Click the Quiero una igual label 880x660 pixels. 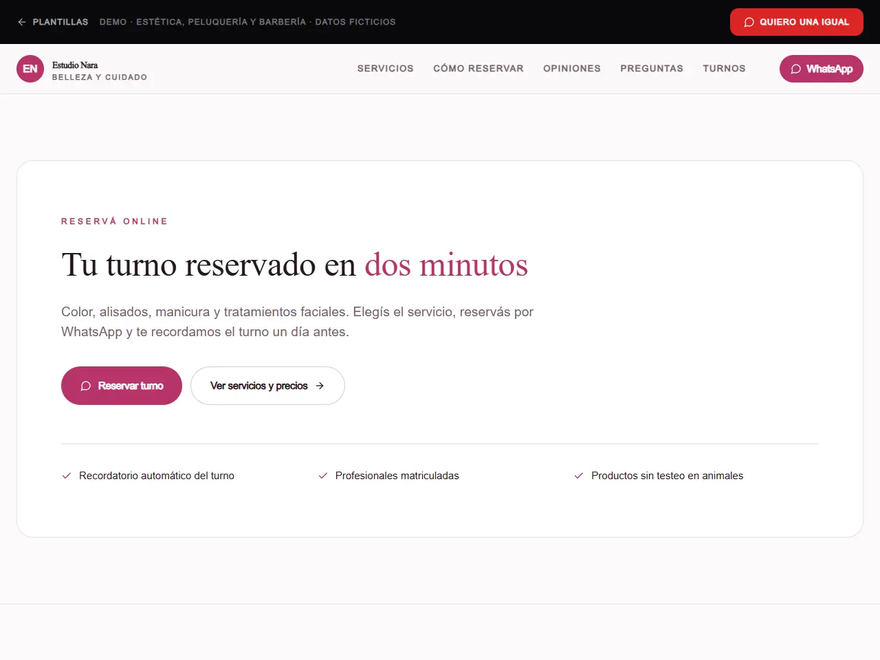[x=804, y=22]
